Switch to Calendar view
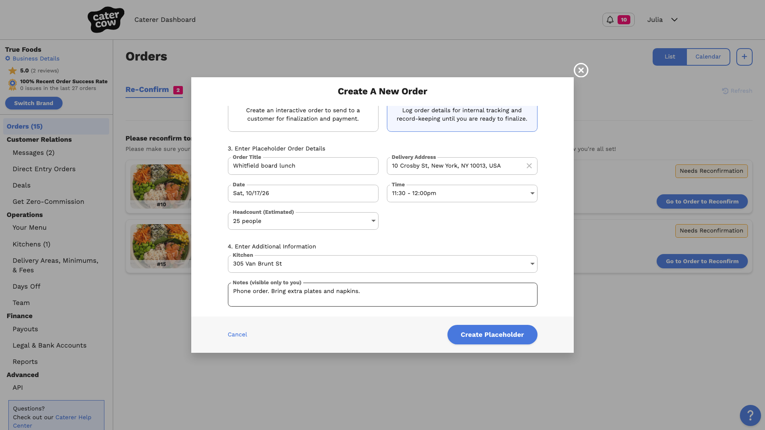This screenshot has width=765, height=430. click(x=708, y=57)
